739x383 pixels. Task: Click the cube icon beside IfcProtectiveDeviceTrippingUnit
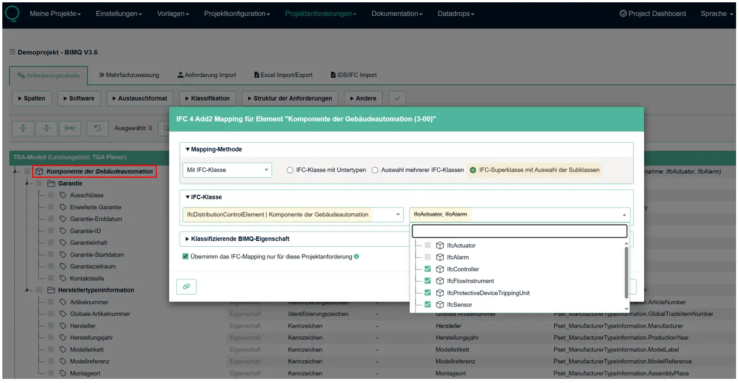click(x=440, y=293)
